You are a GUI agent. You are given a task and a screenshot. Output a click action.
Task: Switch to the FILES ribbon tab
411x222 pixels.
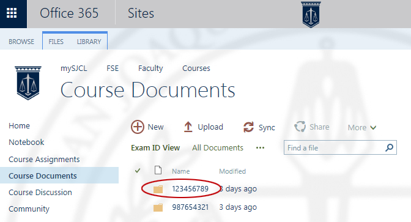point(56,42)
